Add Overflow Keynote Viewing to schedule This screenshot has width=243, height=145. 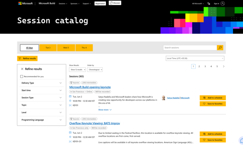213,134
